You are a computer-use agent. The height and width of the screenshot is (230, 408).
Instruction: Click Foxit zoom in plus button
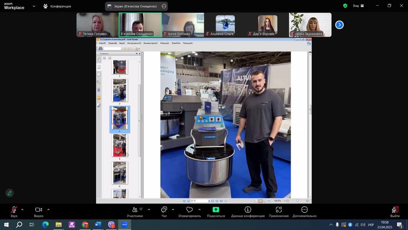pos(307,201)
